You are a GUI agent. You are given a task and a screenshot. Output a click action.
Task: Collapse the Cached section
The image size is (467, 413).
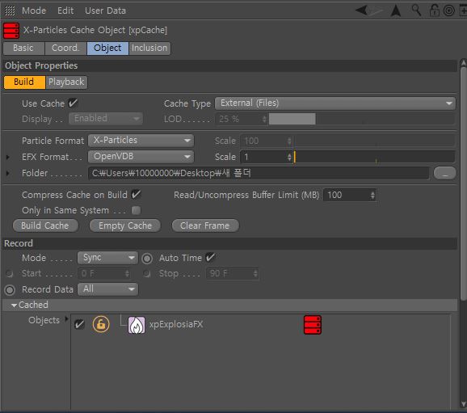14,306
